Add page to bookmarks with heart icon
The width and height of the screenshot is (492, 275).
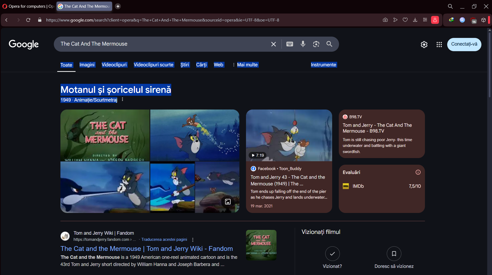pyautogui.click(x=405, y=20)
